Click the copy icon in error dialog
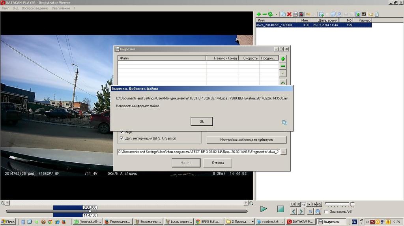Viewport: 404px width, 226px height. point(284,123)
